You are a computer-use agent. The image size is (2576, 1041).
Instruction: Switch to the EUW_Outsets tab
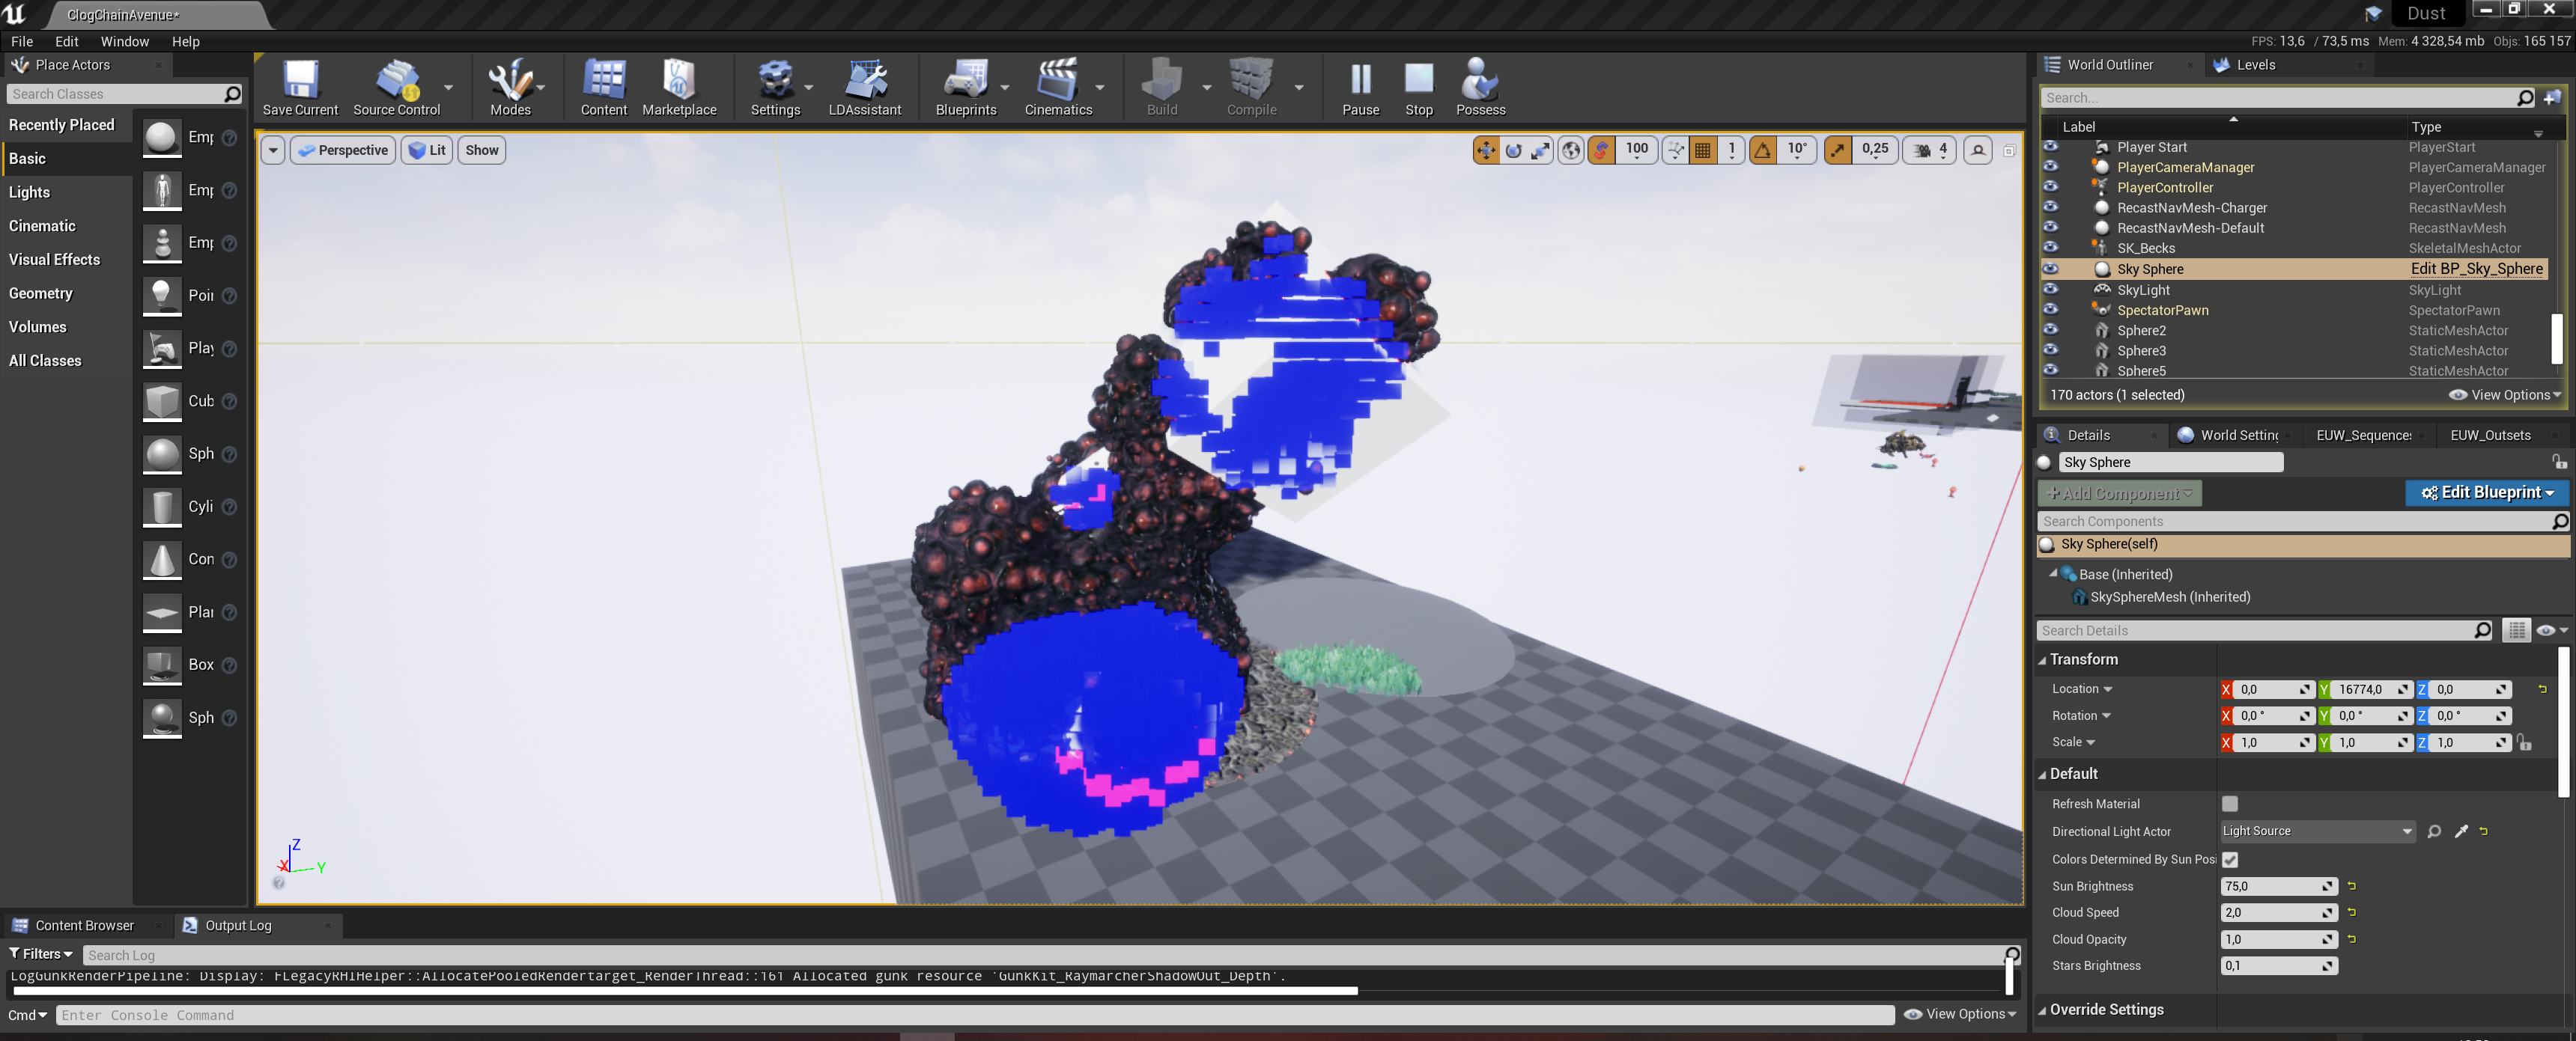point(2489,436)
